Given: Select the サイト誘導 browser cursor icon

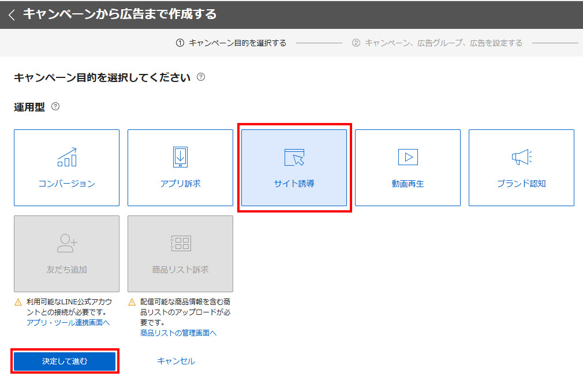Looking at the screenshot, I should [x=294, y=157].
